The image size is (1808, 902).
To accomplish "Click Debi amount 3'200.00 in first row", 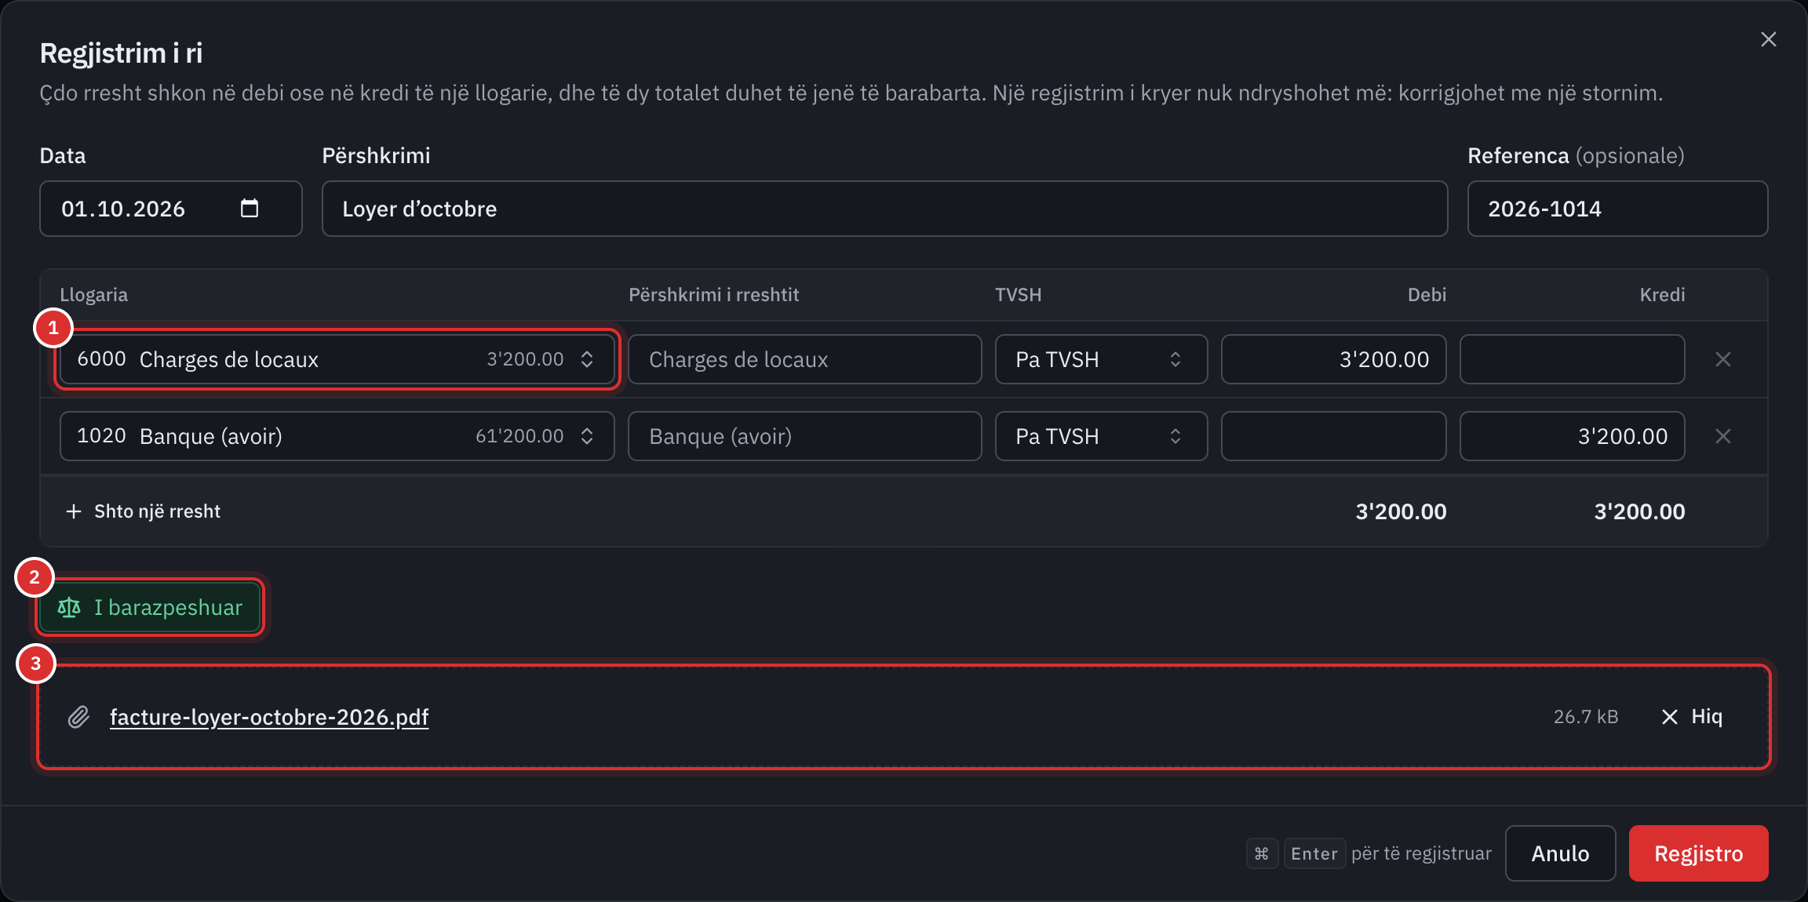I will click(1333, 359).
